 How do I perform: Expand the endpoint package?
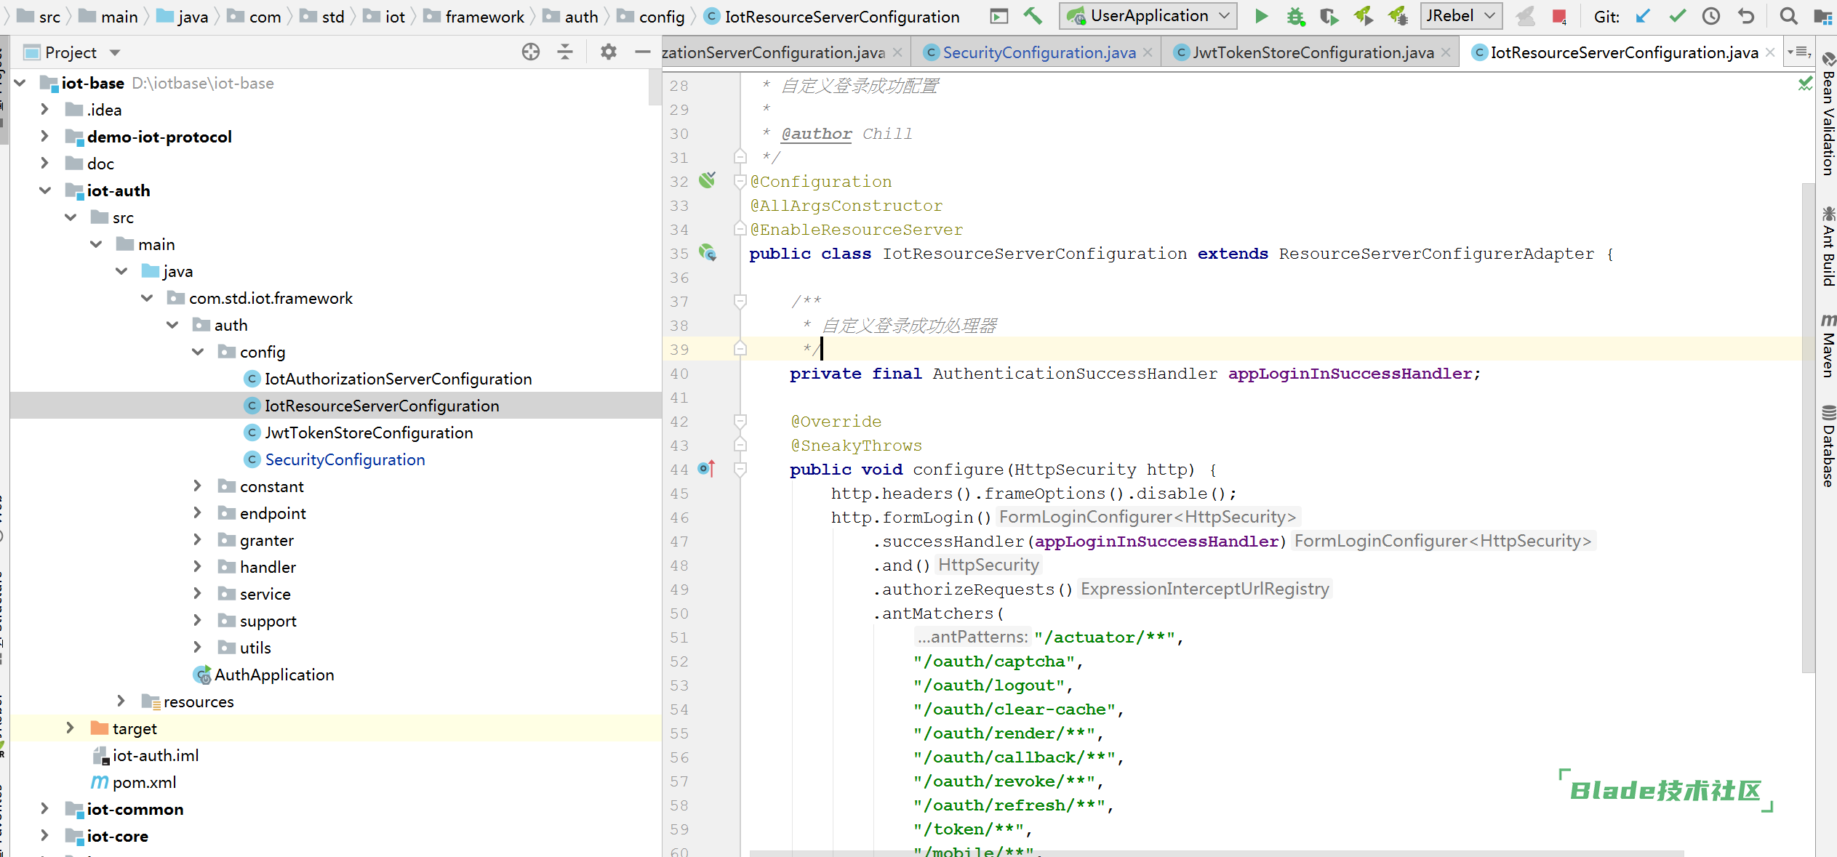click(x=198, y=512)
